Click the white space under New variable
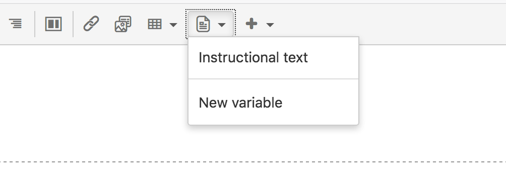506x189 pixels. click(274, 118)
